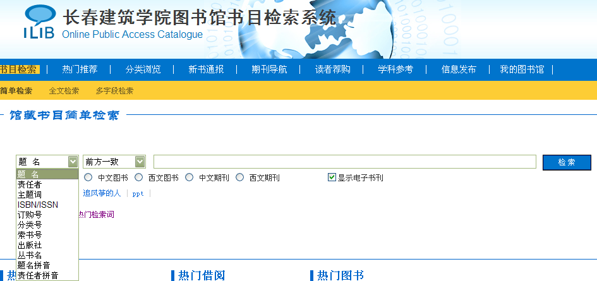Click the Online Public Access Catalogue subtitle
The height and width of the screenshot is (281, 597).
[132, 34]
